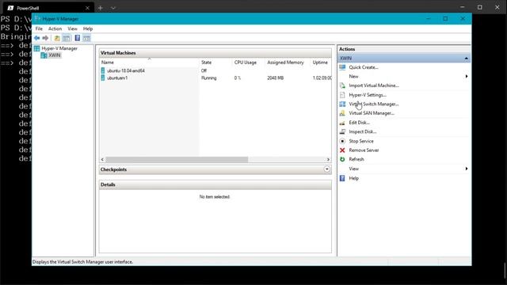Expand the New submenu arrow

coord(467,77)
